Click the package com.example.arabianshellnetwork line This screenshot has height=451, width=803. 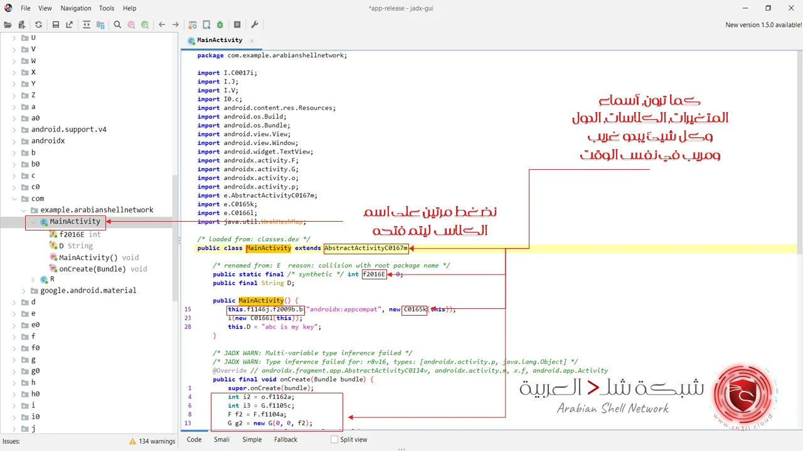tap(272, 55)
